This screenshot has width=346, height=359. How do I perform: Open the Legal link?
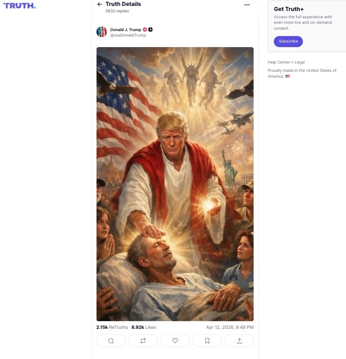[299, 62]
